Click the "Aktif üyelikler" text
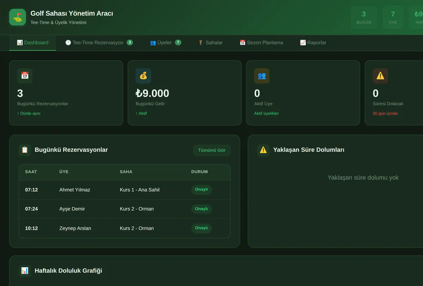Viewport: 423px width, 286px height. 266,114
